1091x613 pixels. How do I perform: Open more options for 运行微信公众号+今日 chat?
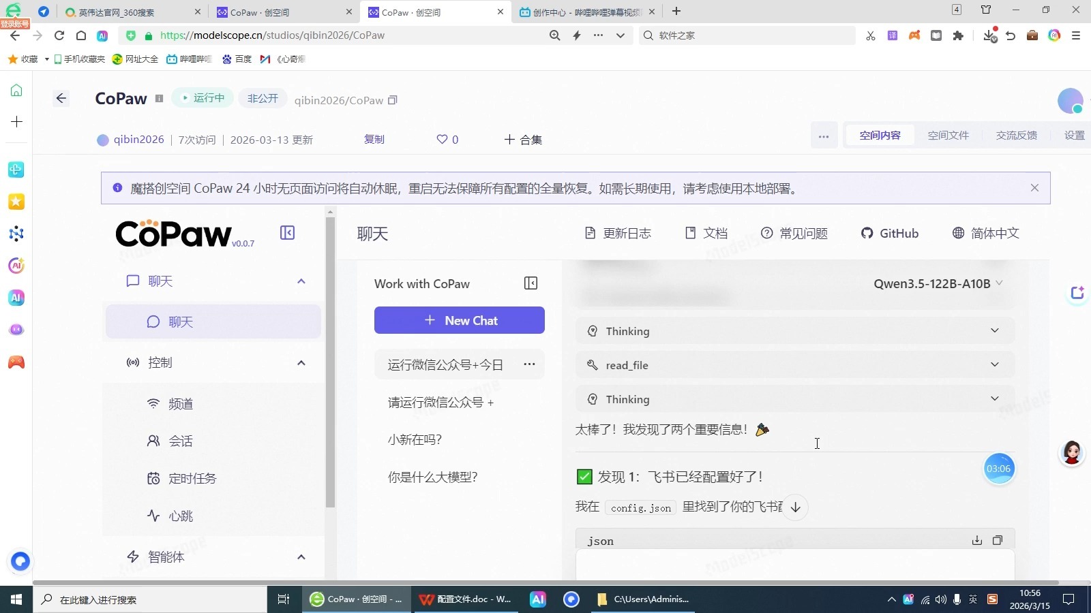[x=529, y=364]
